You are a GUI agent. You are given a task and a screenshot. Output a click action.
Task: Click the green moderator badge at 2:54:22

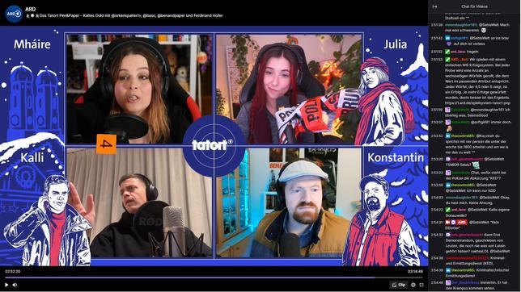tap(447, 210)
